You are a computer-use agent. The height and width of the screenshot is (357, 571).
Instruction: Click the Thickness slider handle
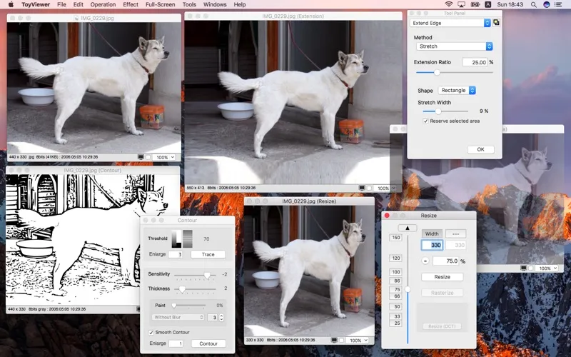[182, 289]
